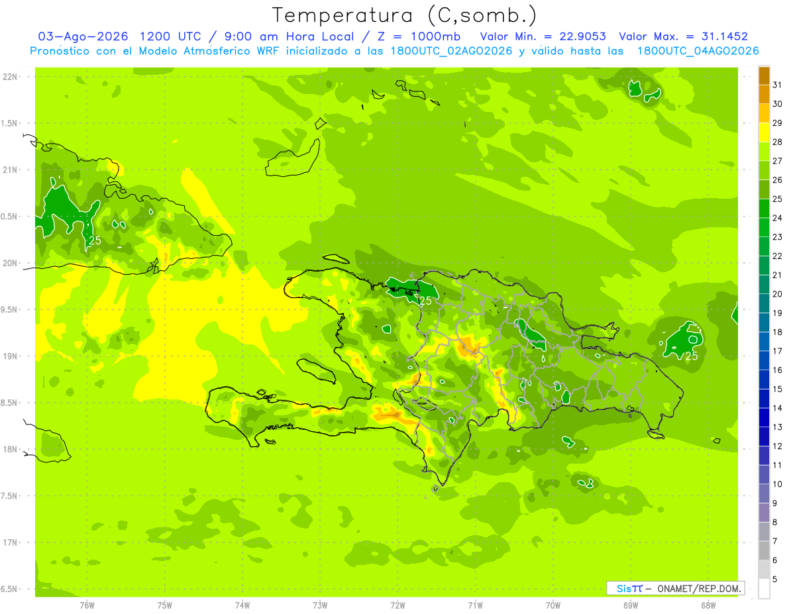
Task: Click the '10' value on color scale
Action: (x=778, y=484)
